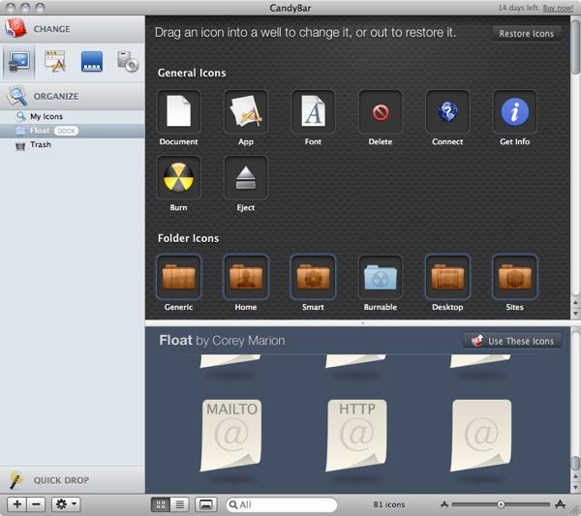Click the Restore Icons button
The height and width of the screenshot is (516, 581).
point(526,34)
